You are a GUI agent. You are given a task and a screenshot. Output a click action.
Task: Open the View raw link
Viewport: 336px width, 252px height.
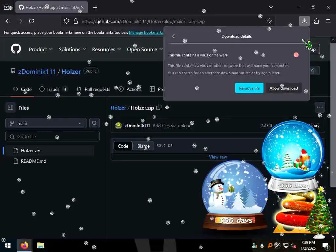coord(218,157)
